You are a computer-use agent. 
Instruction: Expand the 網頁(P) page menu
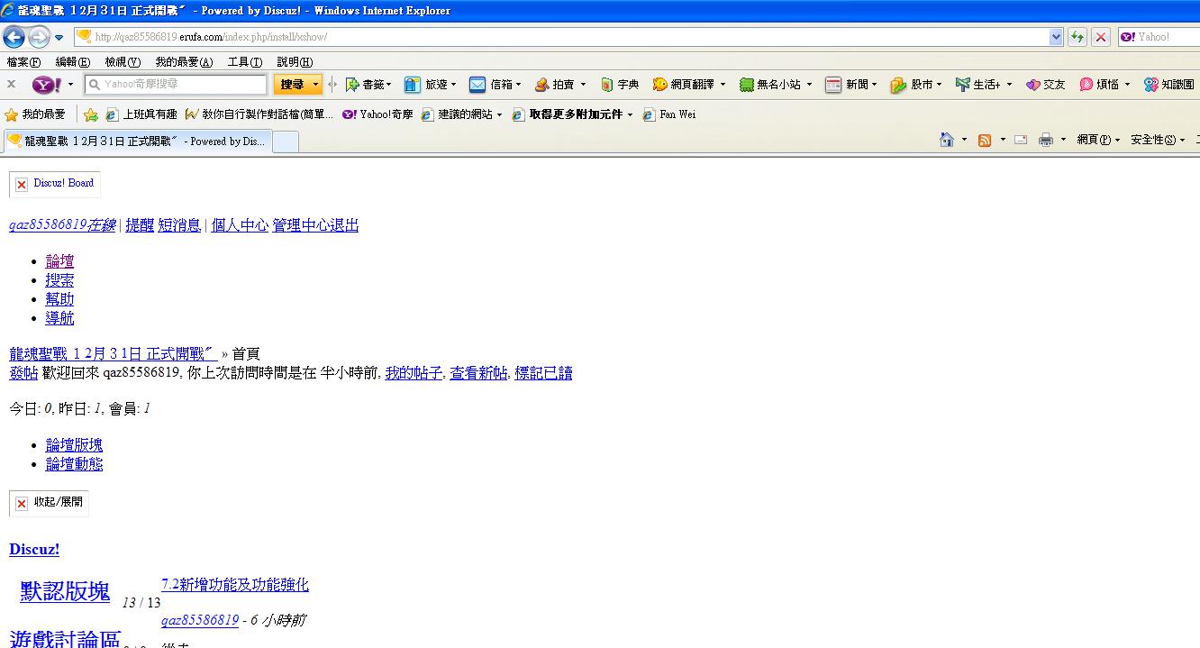pos(1098,140)
